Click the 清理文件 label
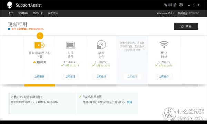Image resolution: width=207 pixels, height=124 pixels. [x=101, y=55]
